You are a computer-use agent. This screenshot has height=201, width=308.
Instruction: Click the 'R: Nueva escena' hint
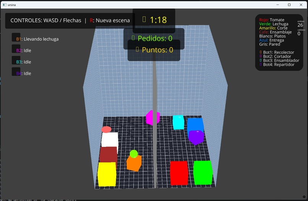tap(110, 20)
